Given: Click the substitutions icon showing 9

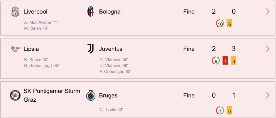Looking at the screenshot, I should (216, 61).
